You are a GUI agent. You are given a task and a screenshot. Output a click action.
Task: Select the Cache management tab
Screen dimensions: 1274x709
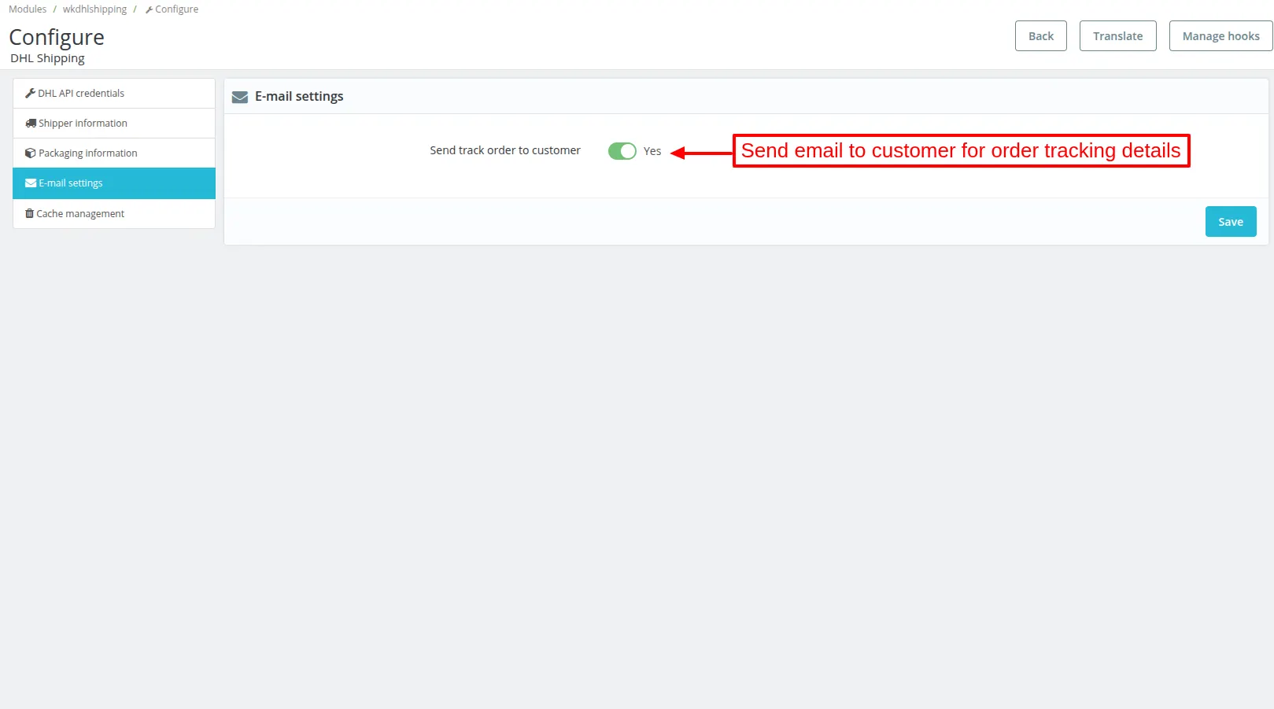pos(114,213)
